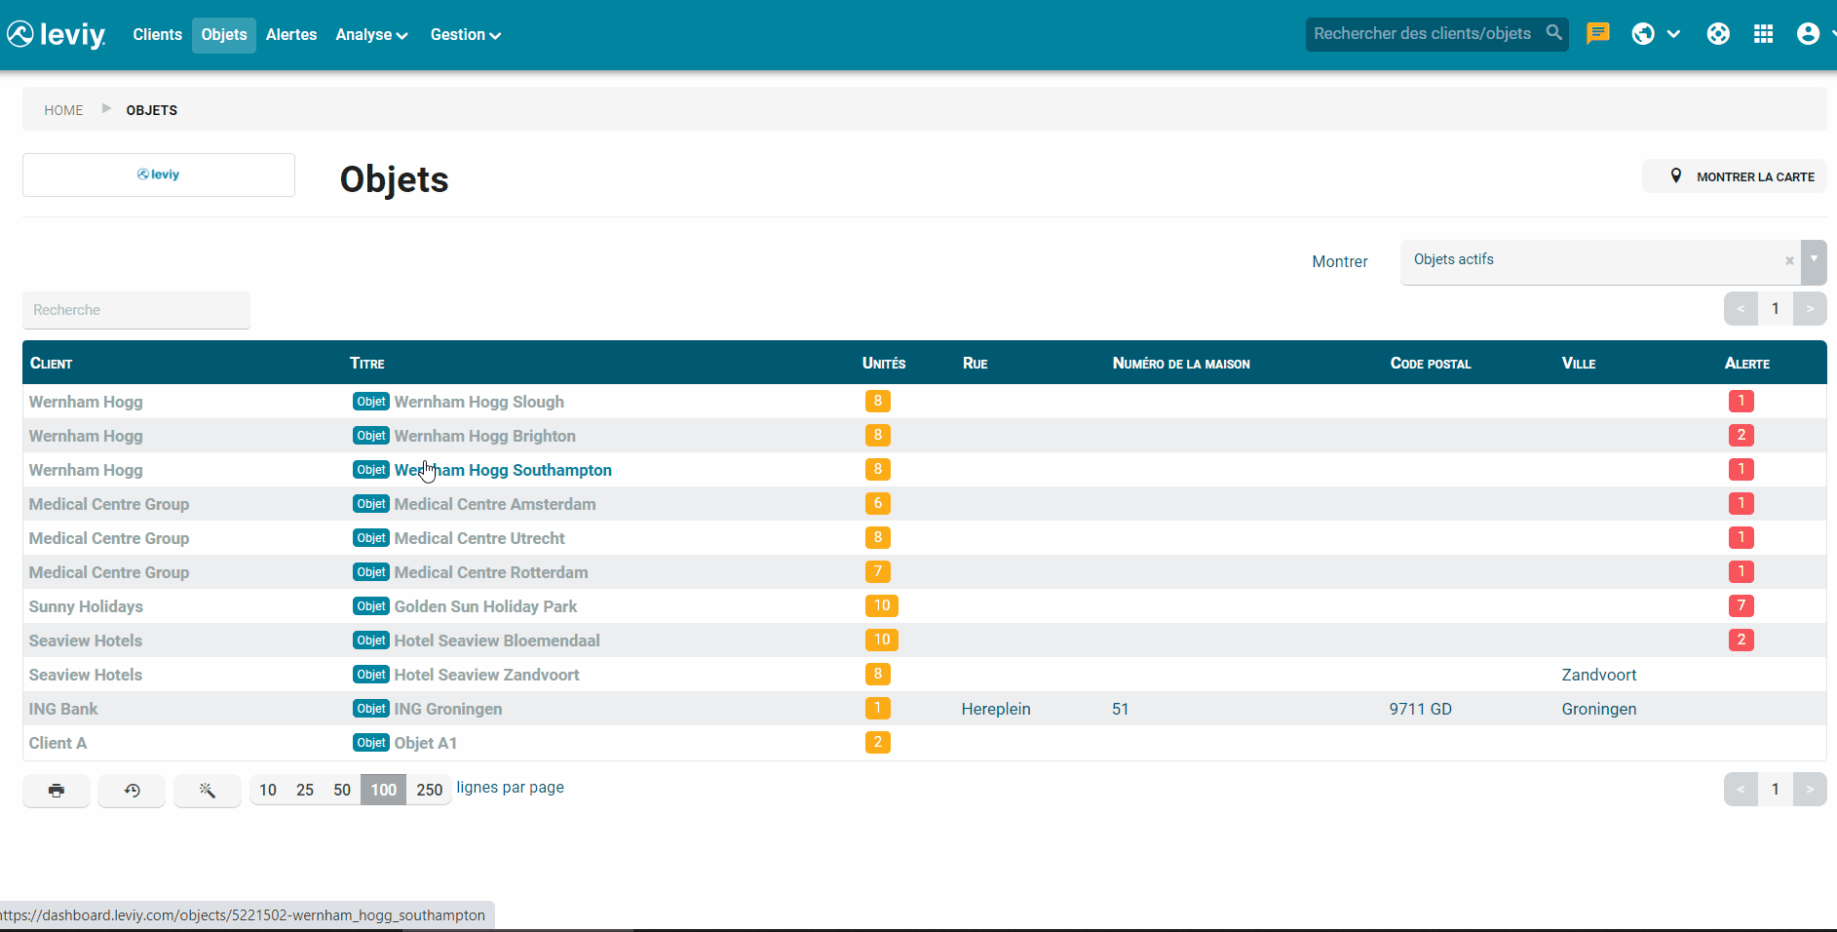
Task: Focus the Recherche table search field
Action: pyautogui.click(x=136, y=310)
